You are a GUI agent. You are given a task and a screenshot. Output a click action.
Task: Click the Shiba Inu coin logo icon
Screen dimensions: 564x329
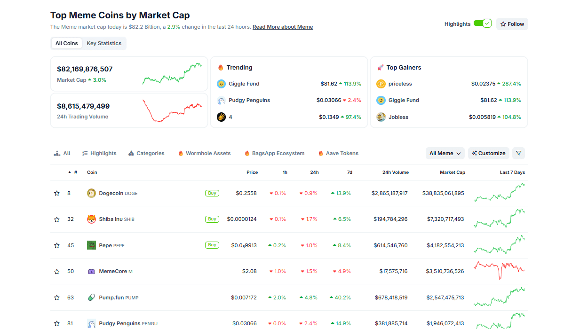tap(91, 219)
